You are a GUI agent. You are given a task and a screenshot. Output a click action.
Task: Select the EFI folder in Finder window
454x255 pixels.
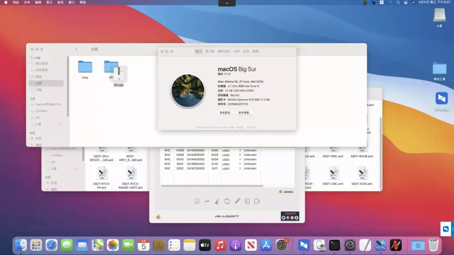110,67
